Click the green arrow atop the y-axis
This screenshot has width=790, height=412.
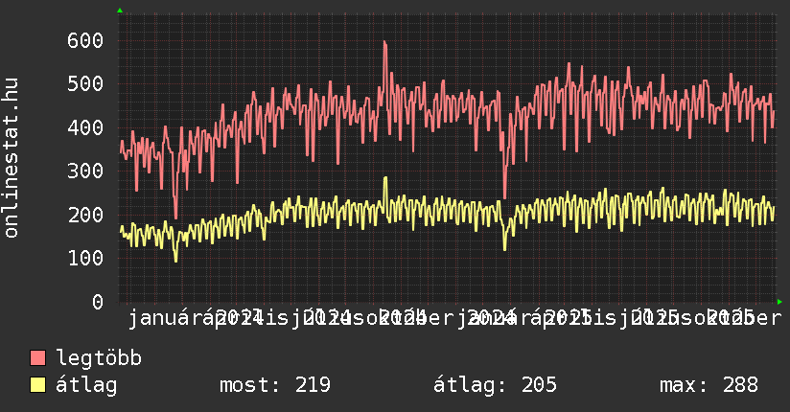[x=120, y=11]
